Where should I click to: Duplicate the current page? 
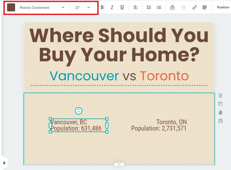tap(220, 104)
